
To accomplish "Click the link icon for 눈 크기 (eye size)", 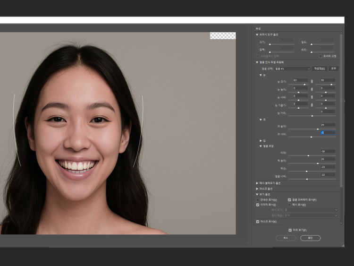I will tap(312, 81).
